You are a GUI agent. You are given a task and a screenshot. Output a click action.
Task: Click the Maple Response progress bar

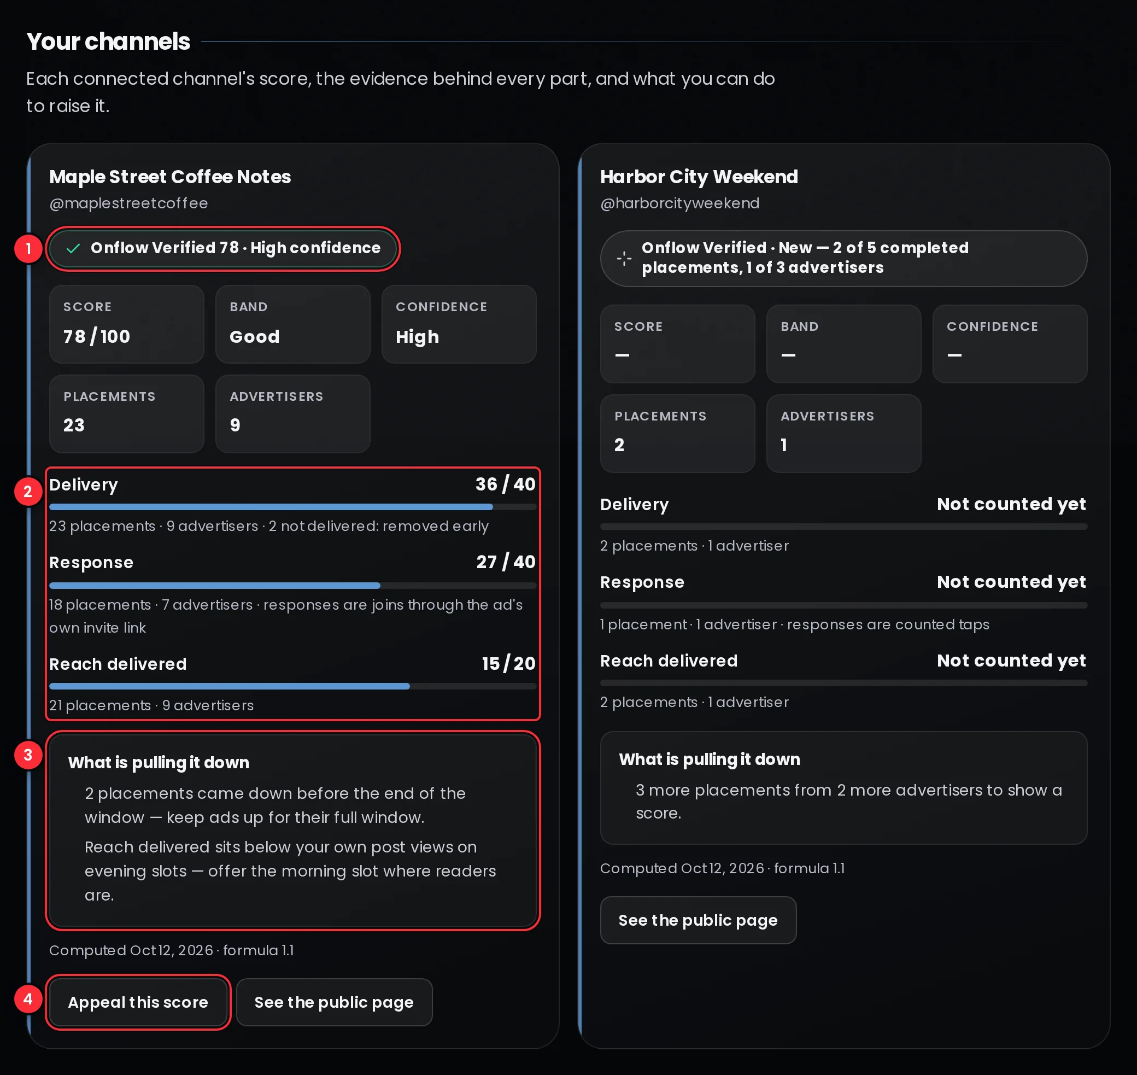[292, 586]
